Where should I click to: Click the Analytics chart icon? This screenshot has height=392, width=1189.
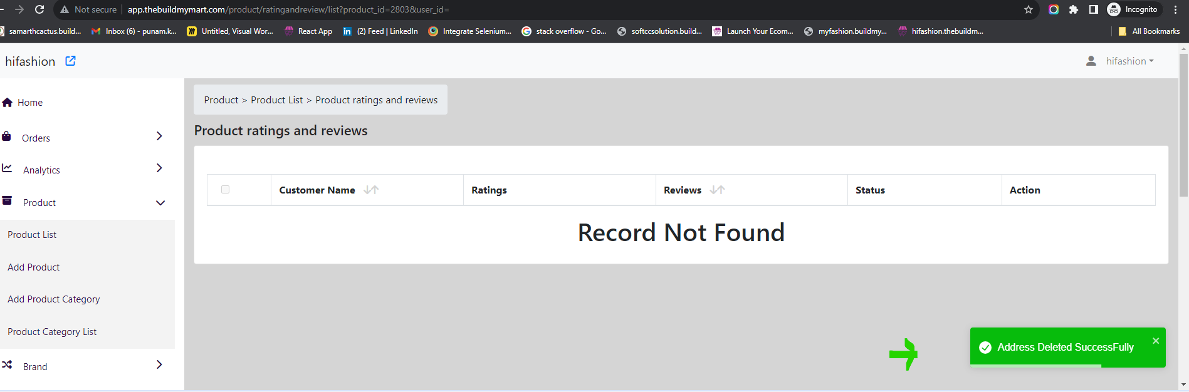7,168
